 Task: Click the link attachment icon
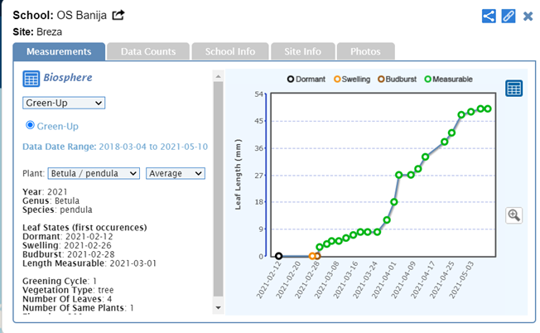click(509, 16)
